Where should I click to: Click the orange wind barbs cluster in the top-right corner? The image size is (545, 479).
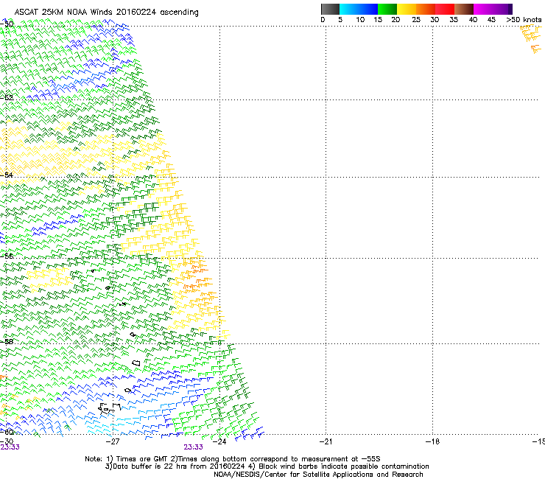point(532,38)
